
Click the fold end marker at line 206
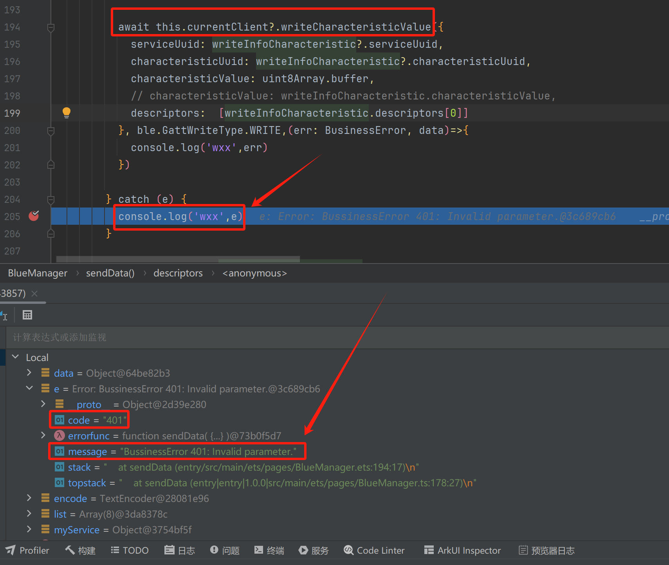[51, 234]
